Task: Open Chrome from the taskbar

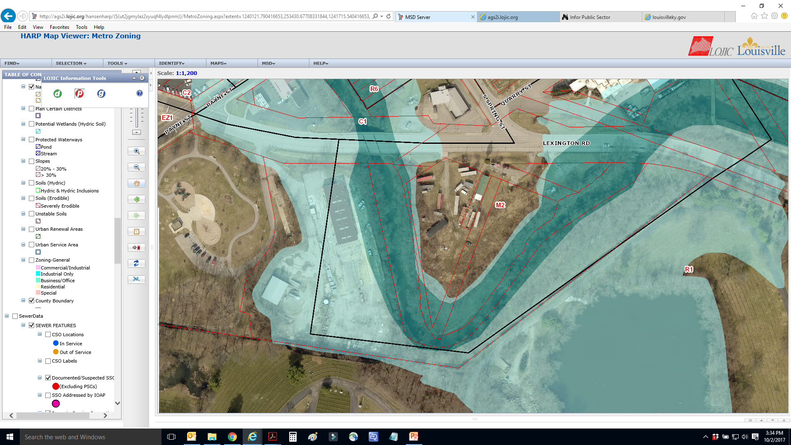Action: (232, 437)
